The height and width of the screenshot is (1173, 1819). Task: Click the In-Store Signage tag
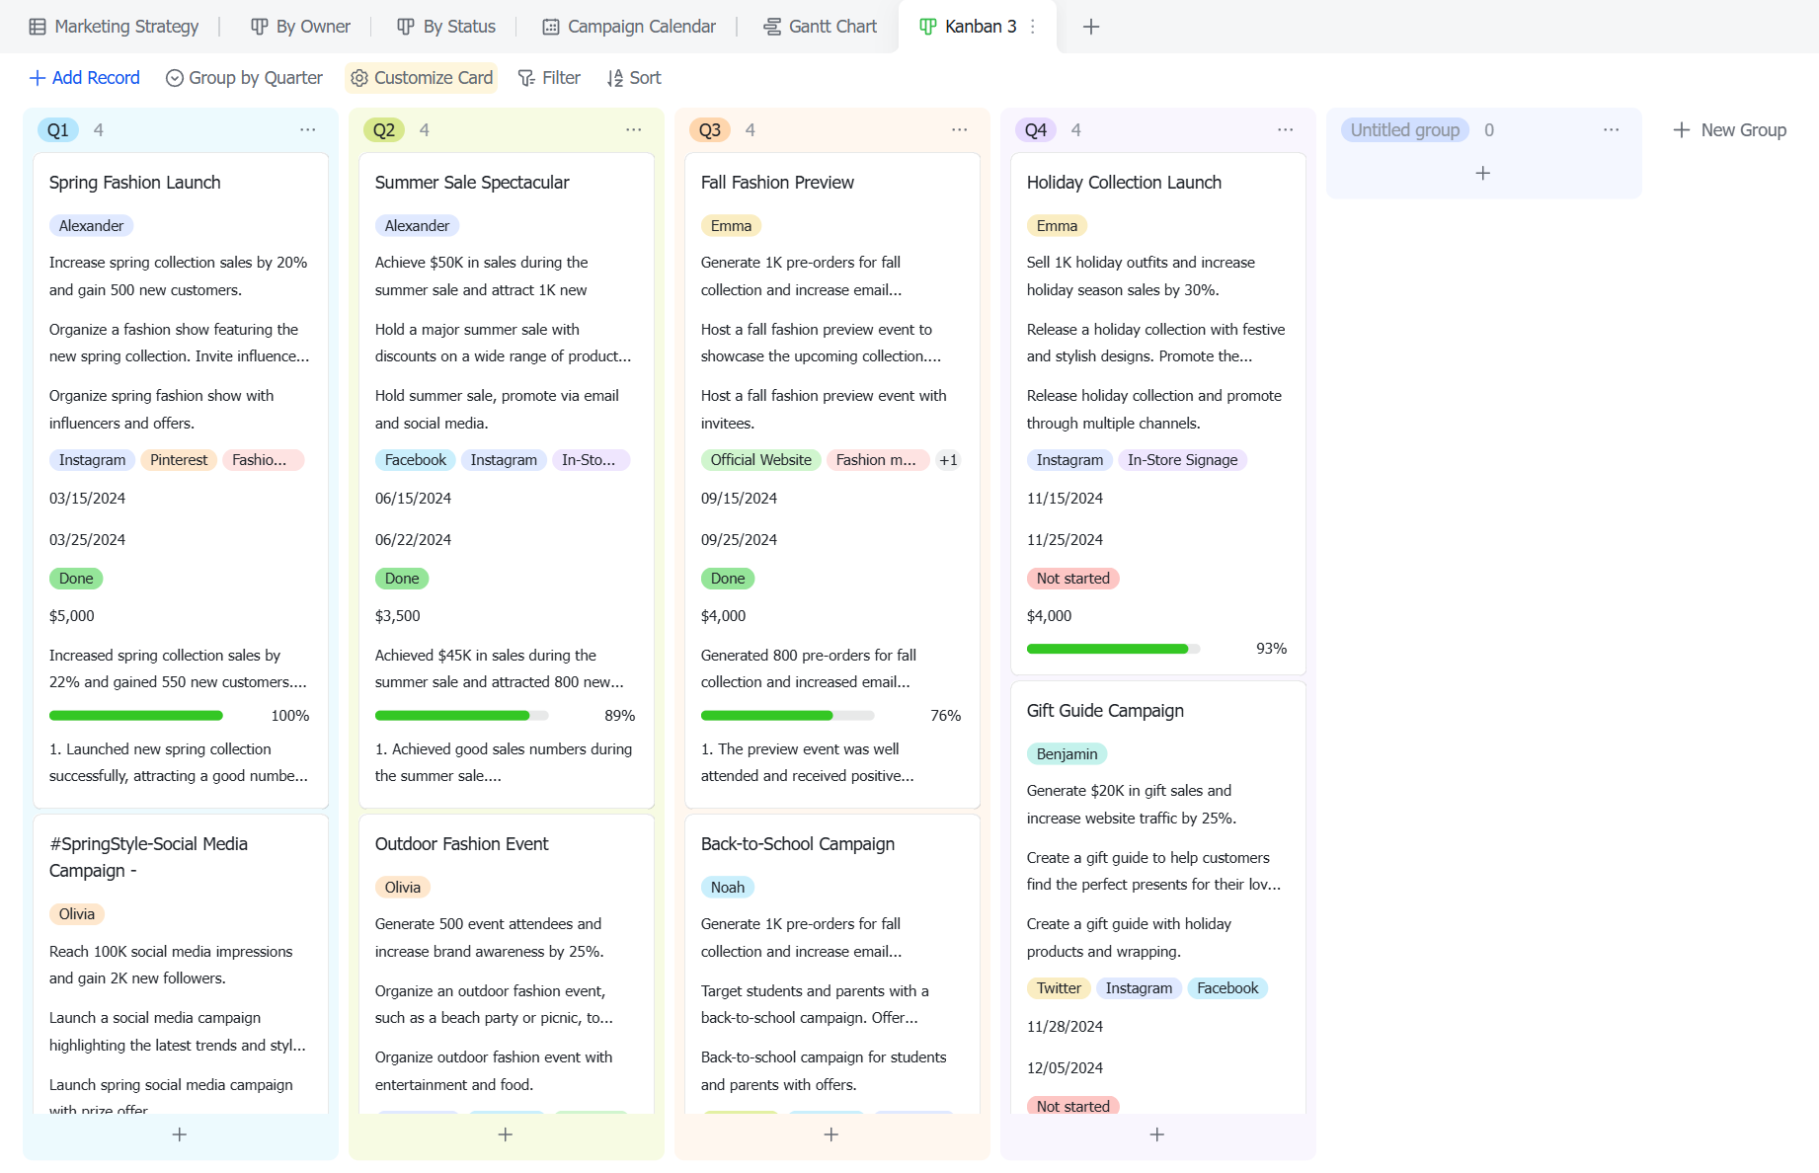(1182, 460)
